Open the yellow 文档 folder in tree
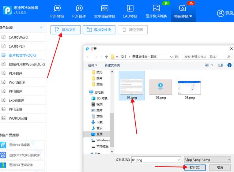The height and width of the screenshot is (172, 234). [x=97, y=84]
